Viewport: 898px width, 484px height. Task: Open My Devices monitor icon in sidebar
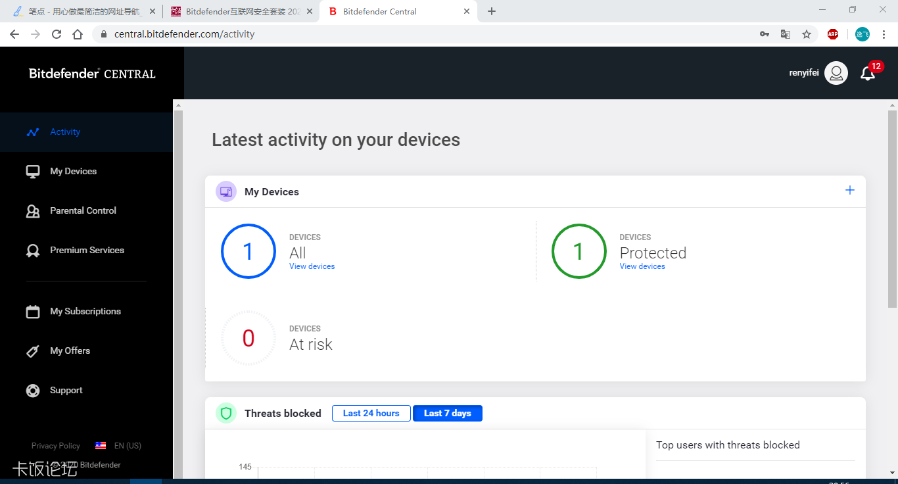(33, 172)
